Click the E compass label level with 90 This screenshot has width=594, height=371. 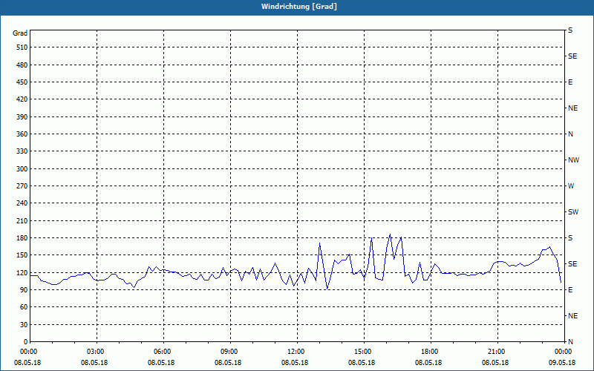coord(570,290)
